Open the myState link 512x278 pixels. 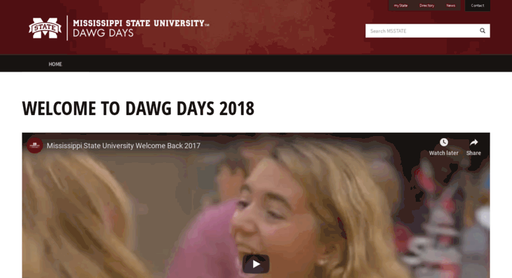click(401, 5)
